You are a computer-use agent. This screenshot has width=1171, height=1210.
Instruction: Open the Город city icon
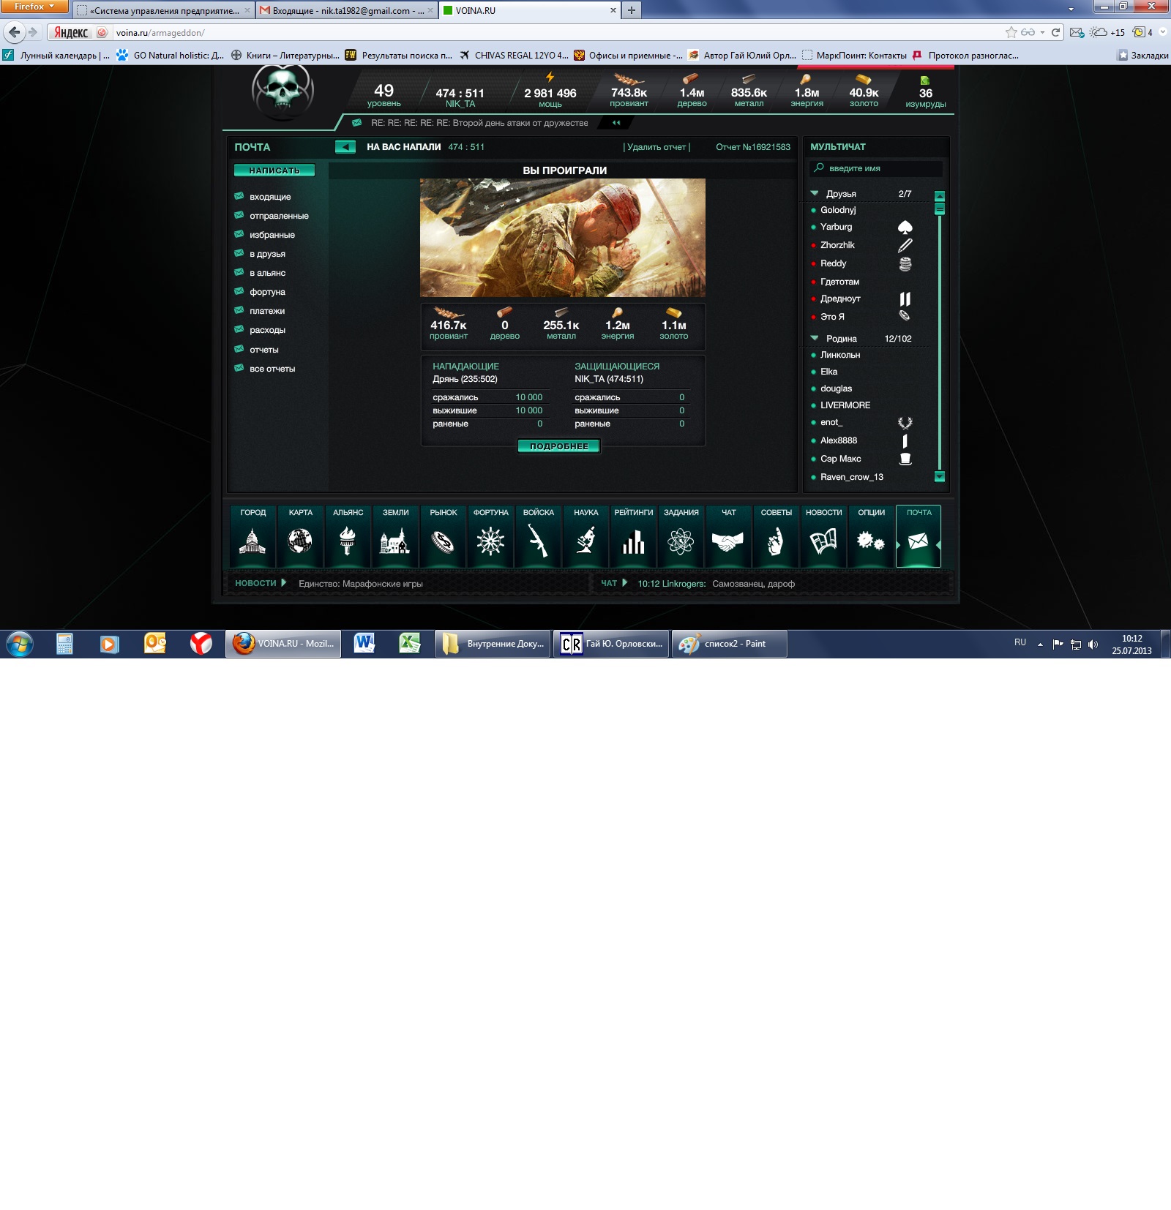point(252,541)
